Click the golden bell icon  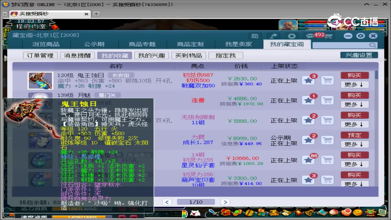310,212
